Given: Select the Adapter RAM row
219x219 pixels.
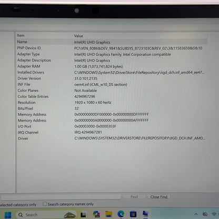Looking at the screenshot, I should click(112, 66).
